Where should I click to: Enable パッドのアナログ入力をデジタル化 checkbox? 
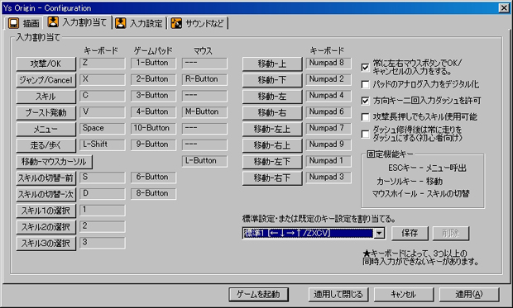(365, 84)
